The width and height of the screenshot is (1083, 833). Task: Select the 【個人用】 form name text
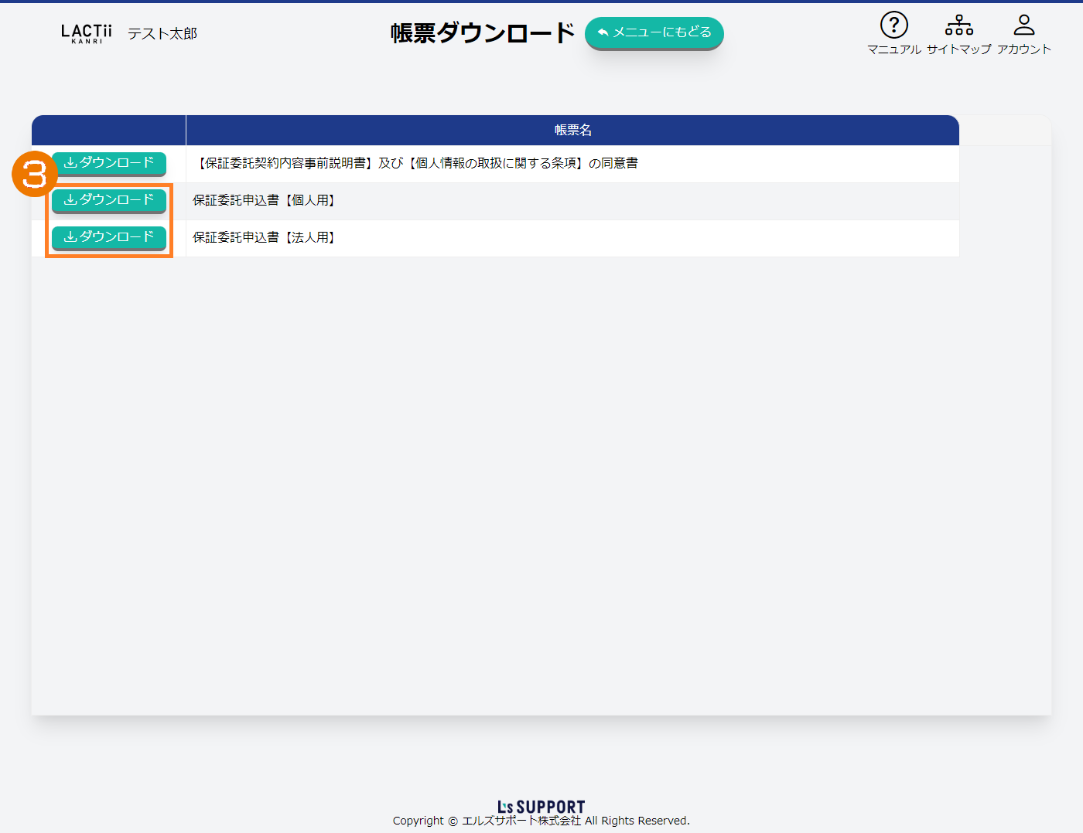[265, 201]
